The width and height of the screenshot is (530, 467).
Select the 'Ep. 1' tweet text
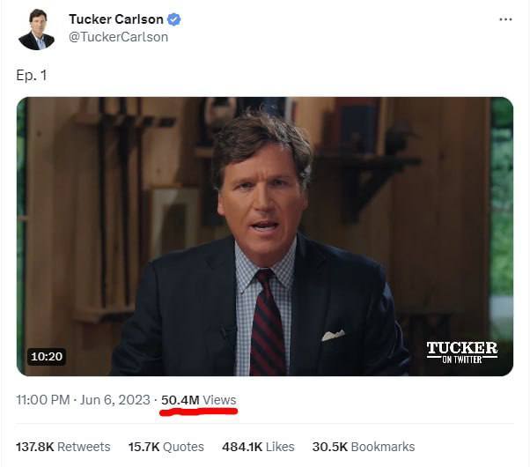(x=32, y=75)
